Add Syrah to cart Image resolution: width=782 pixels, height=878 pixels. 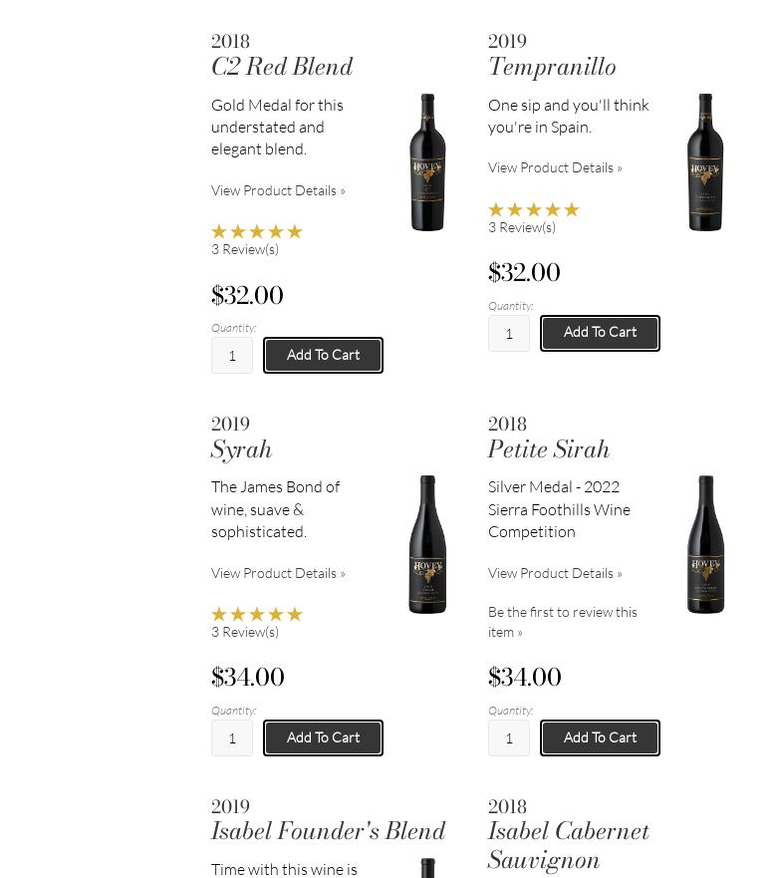coord(323,738)
